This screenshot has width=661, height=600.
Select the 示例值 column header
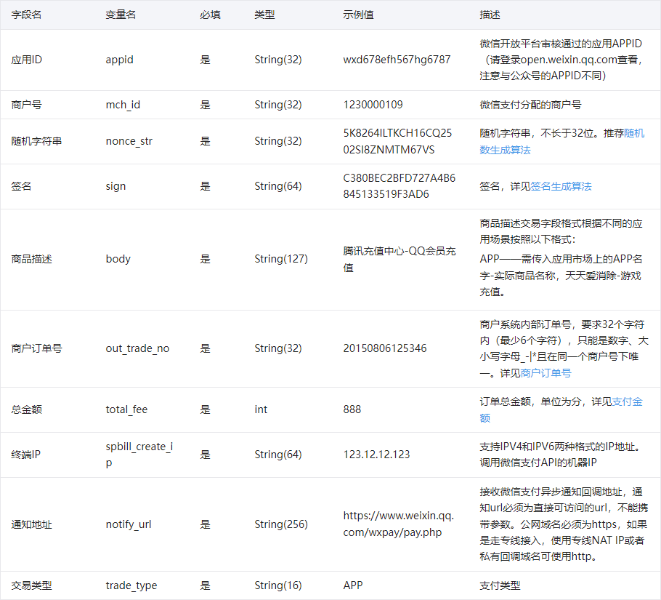click(x=358, y=15)
